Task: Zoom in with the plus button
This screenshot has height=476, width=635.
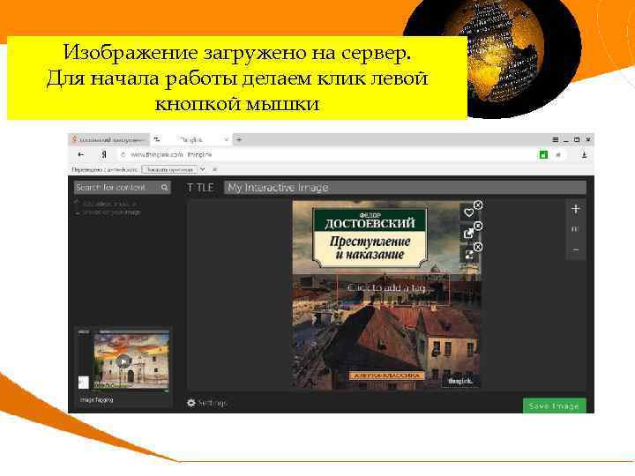Action: coord(575,209)
